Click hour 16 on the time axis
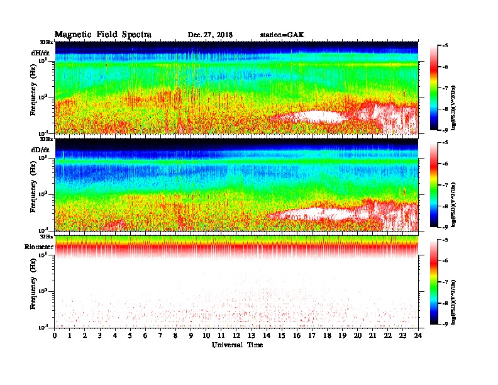498x385 pixels. pos(297,336)
